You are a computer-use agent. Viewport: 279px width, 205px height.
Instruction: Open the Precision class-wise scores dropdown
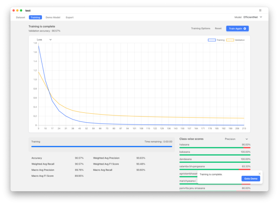pos(236,139)
